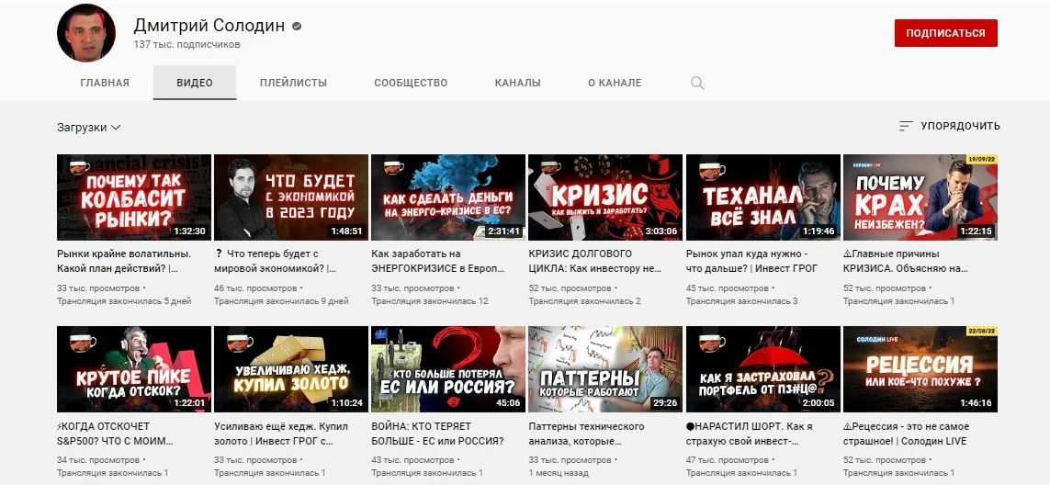Click the 1:32:30 duration badge
Image resolution: width=1050 pixels, height=485 pixels.
[x=189, y=231]
